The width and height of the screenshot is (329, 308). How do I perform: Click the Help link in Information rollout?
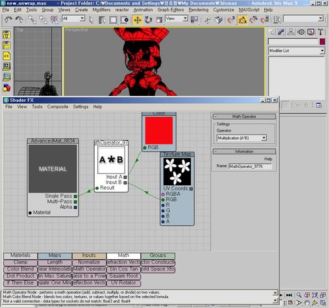[x=268, y=159]
